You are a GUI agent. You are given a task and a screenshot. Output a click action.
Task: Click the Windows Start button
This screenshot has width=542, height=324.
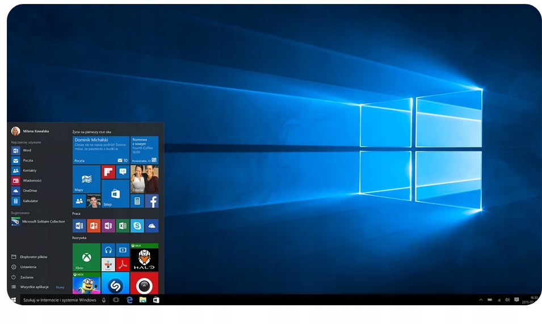14,300
